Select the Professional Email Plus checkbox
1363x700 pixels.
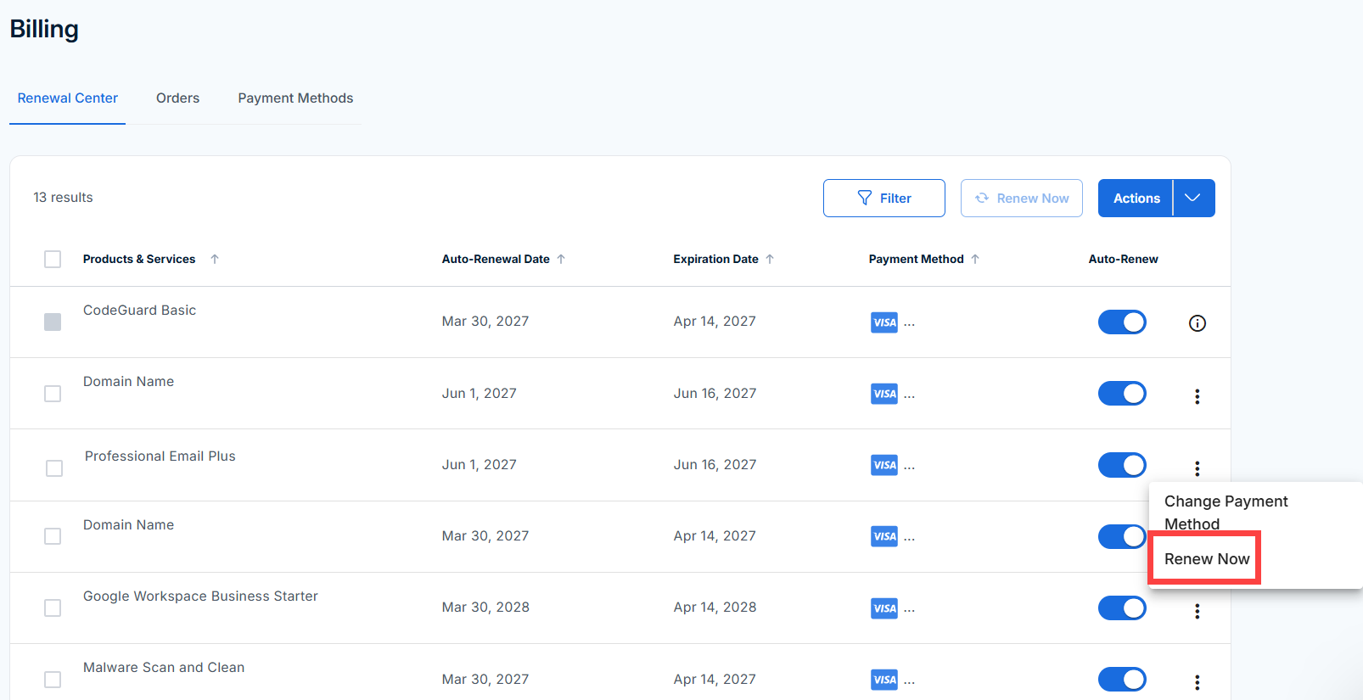[54, 468]
